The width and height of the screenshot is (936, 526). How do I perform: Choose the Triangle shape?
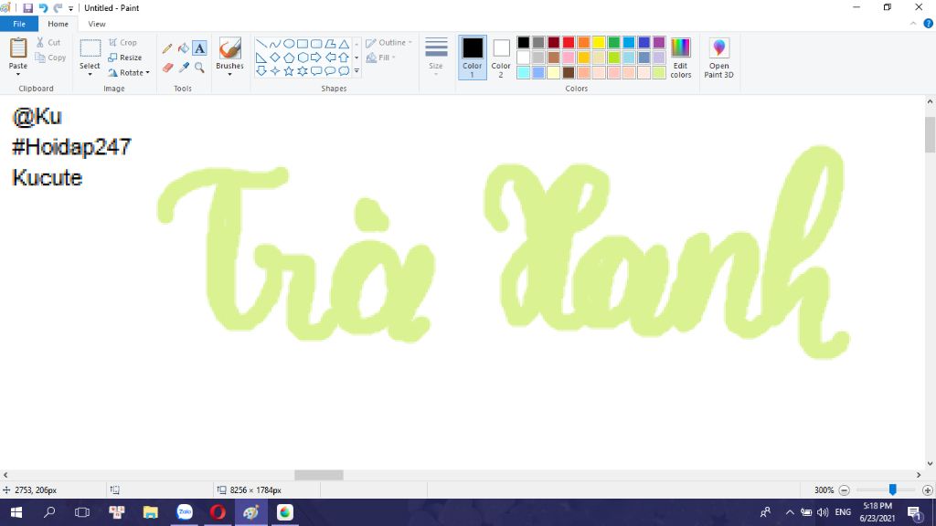(x=344, y=44)
